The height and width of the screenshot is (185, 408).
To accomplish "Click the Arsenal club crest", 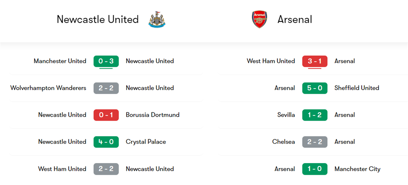I will click(259, 19).
